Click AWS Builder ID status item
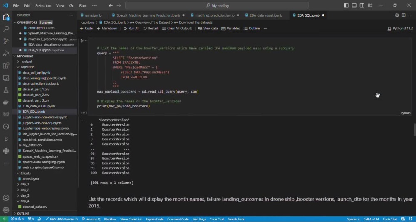This screenshot has height=222, width=416. [x=62, y=219]
